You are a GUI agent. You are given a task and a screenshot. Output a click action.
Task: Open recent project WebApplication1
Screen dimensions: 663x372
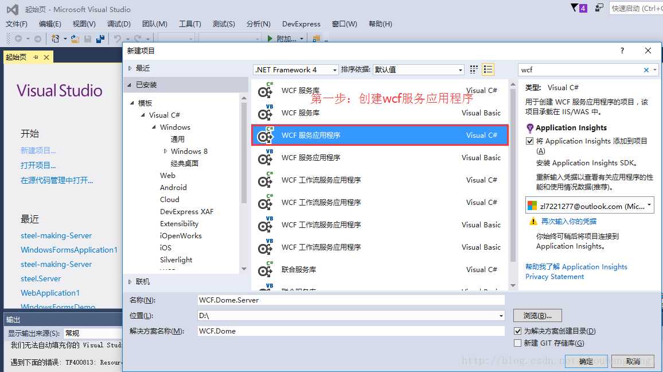(x=50, y=293)
